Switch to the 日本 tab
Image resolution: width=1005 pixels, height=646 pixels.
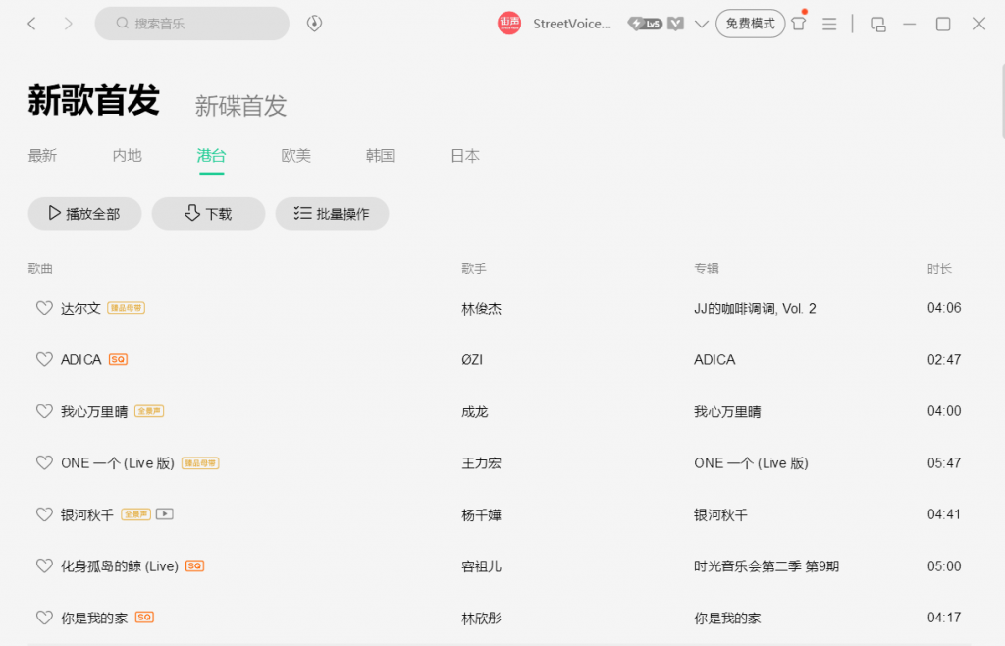(x=465, y=156)
